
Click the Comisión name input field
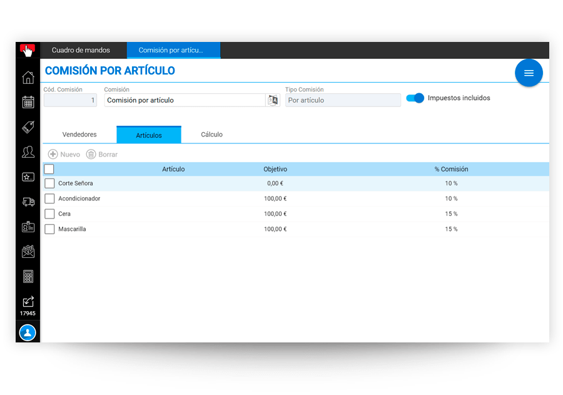coord(185,100)
